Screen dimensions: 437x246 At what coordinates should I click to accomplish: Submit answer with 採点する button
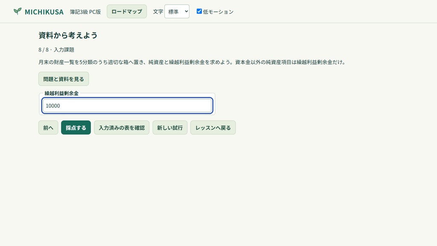76,127
